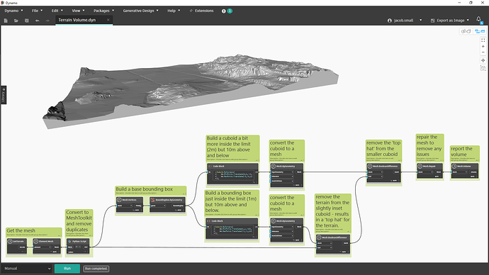Click the Python Script node's Python icon
The image size is (489, 275).
coord(69,241)
